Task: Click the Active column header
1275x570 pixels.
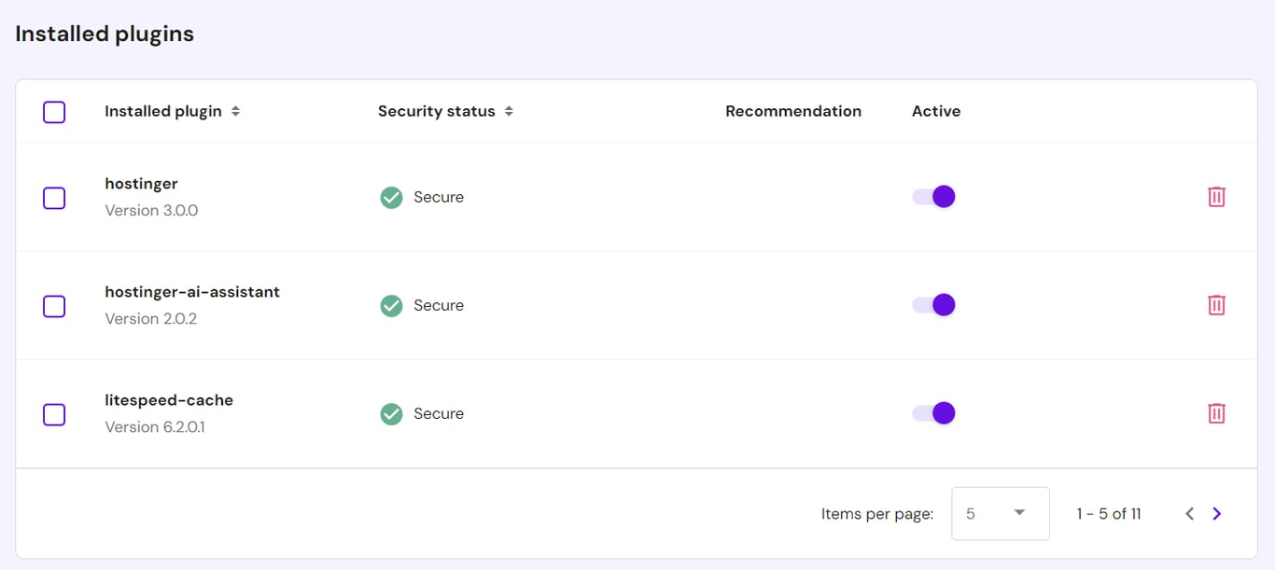Action: 935,110
